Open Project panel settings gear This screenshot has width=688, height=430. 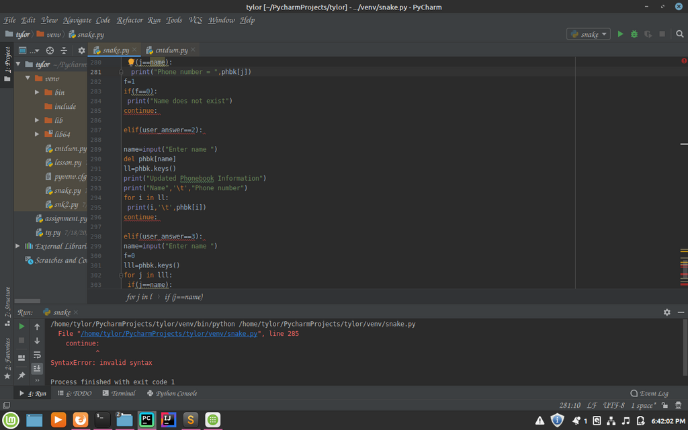click(81, 50)
